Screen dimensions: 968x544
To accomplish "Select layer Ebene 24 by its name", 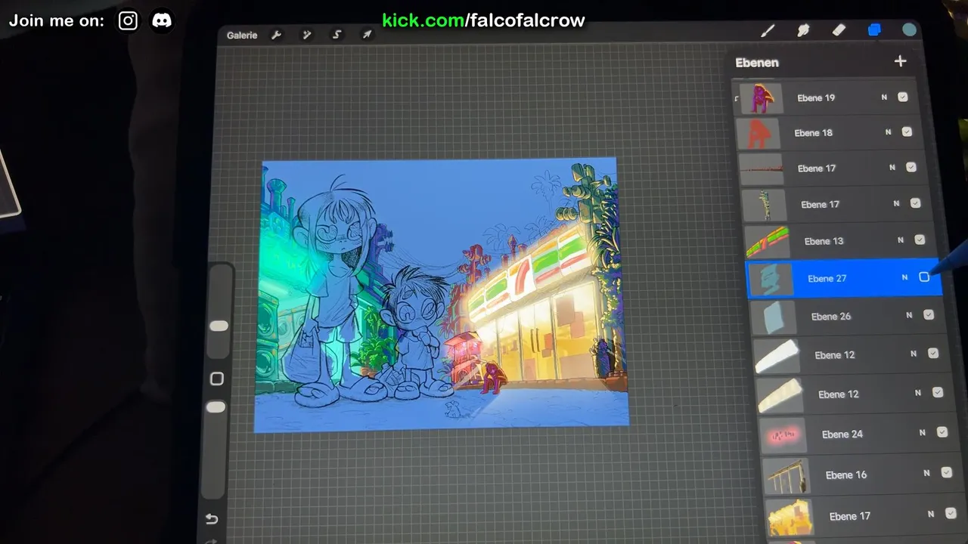I will 842,434.
